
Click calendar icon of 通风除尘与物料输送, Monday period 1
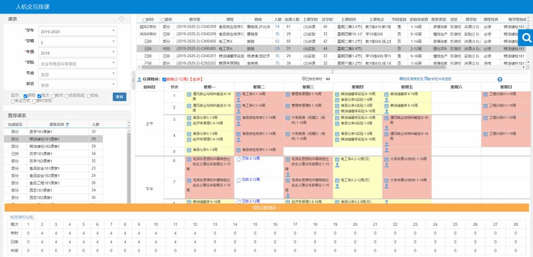click(189, 94)
